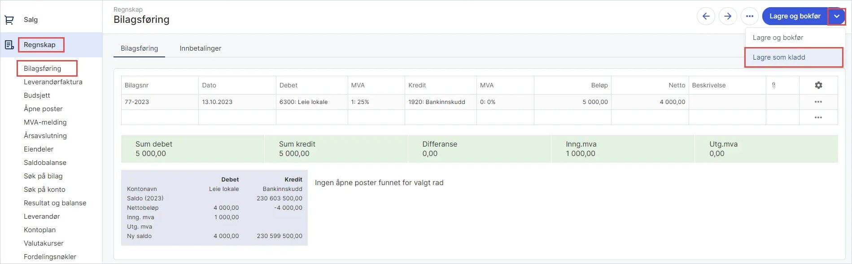Go to previous voucher with left arrow

click(706, 16)
